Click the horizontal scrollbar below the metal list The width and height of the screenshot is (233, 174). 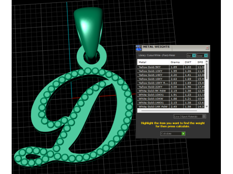click(169, 111)
